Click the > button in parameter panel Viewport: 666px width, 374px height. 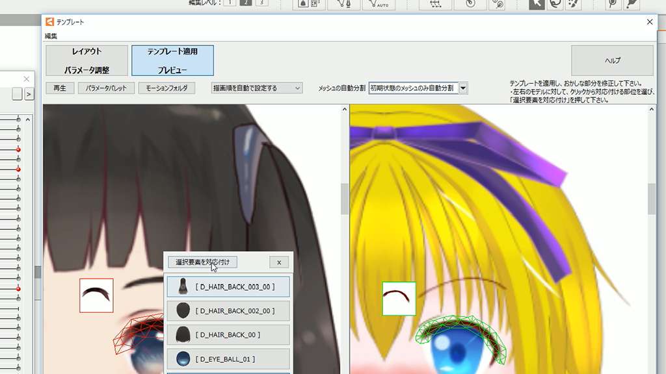(x=29, y=94)
